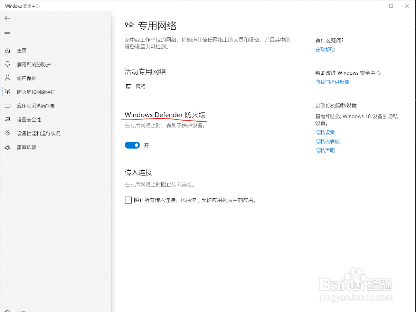Screen dimensions: 416x312
Task: Click the toggle's 开 status label
Action: coord(146,145)
